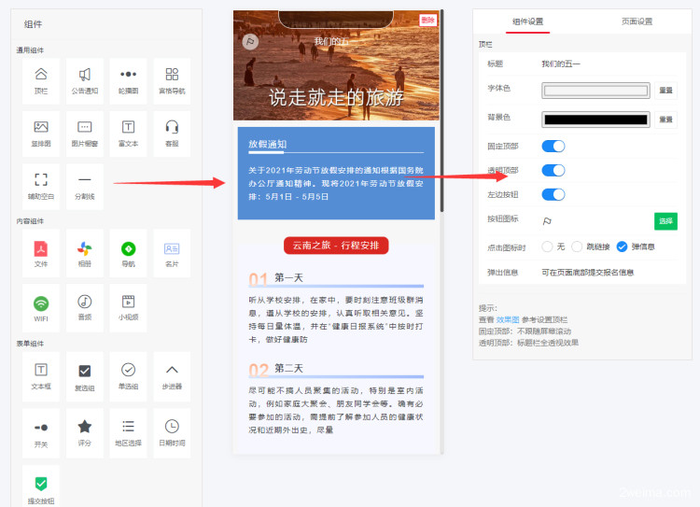Screen dimensions: 700x507
Task: Add the 评分 star rating component
Action: [85, 430]
